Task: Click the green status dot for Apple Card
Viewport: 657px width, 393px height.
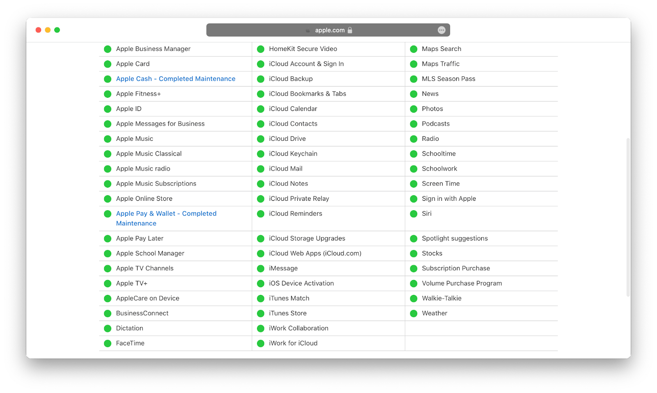Action: coord(108,64)
